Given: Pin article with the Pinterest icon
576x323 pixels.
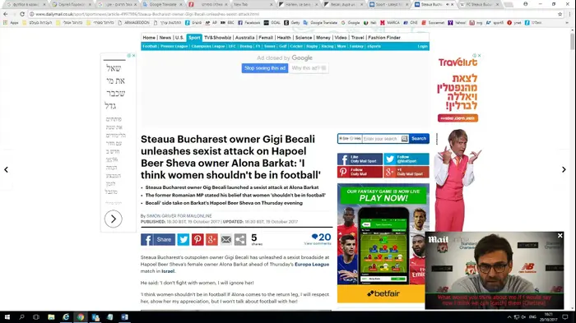Looking at the screenshot, I should pos(197,240).
